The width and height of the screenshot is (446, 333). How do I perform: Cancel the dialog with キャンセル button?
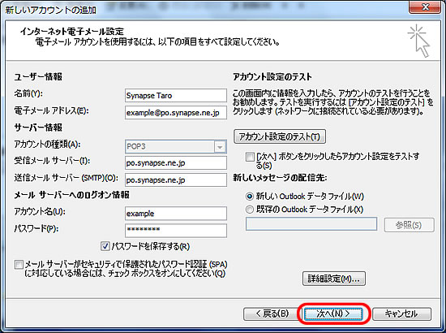click(x=401, y=314)
